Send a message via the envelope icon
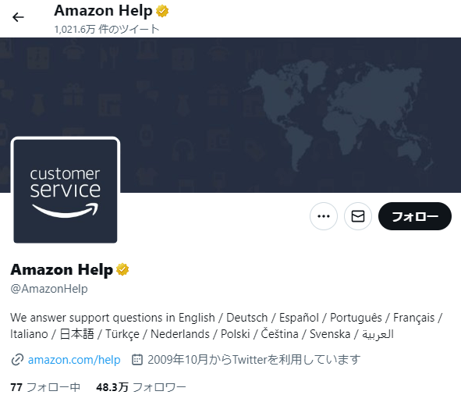 (x=358, y=216)
